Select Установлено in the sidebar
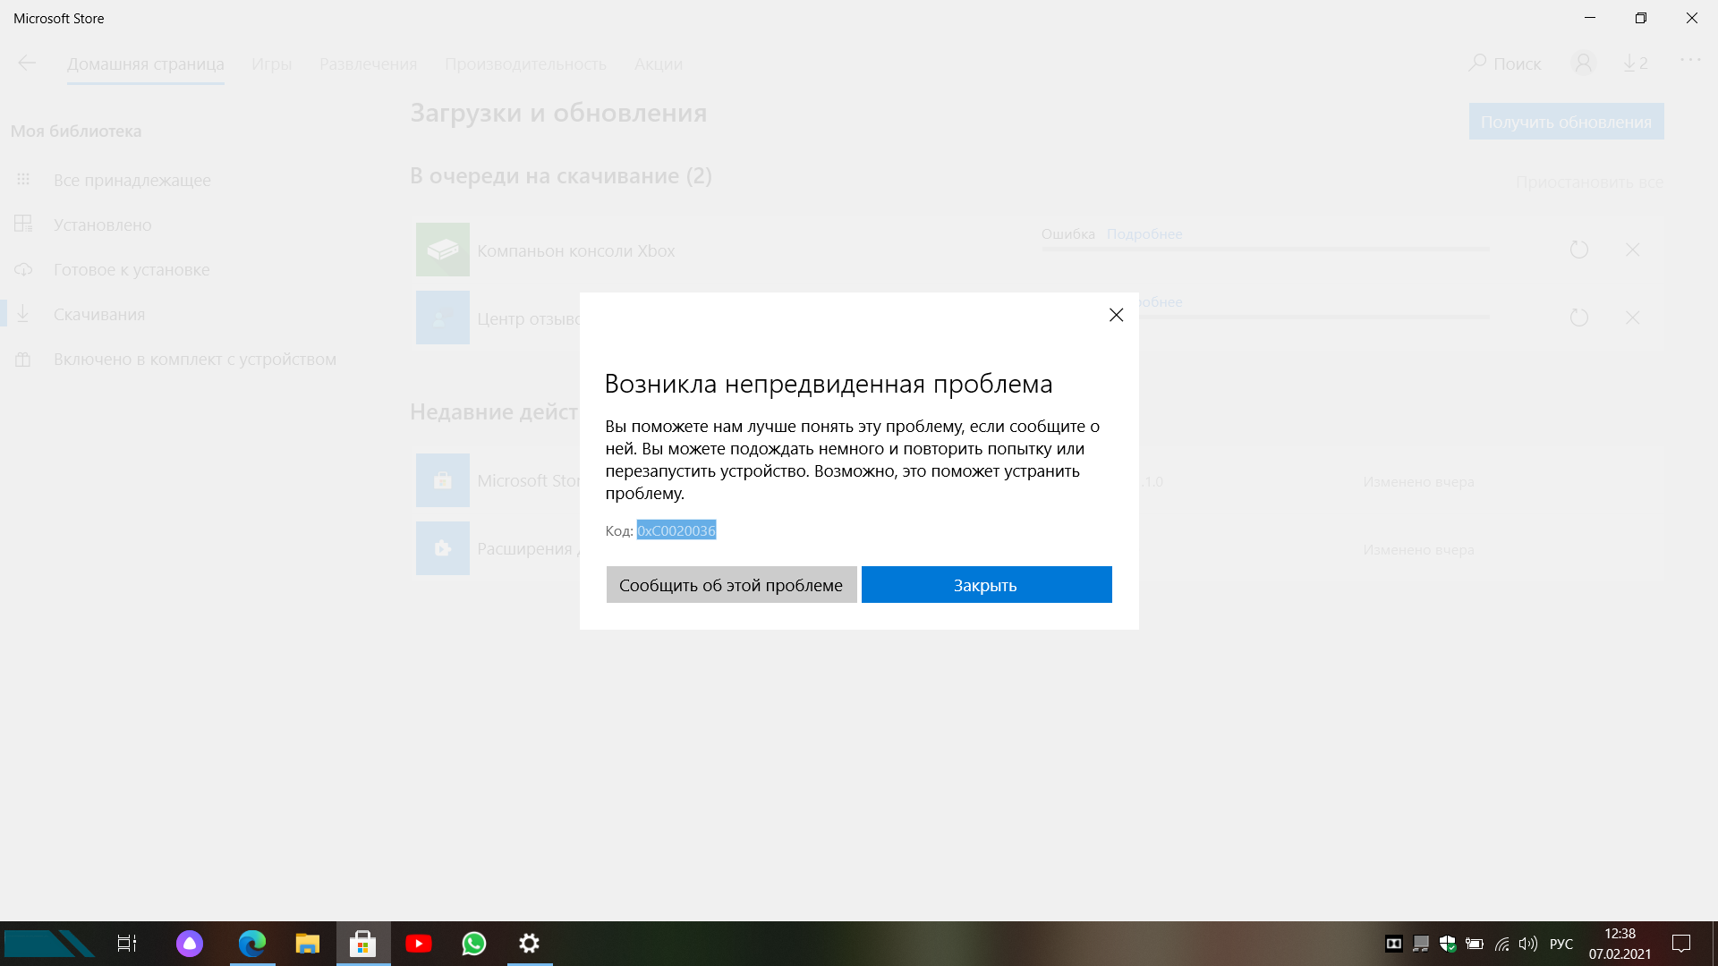The image size is (1718, 966). [103, 225]
